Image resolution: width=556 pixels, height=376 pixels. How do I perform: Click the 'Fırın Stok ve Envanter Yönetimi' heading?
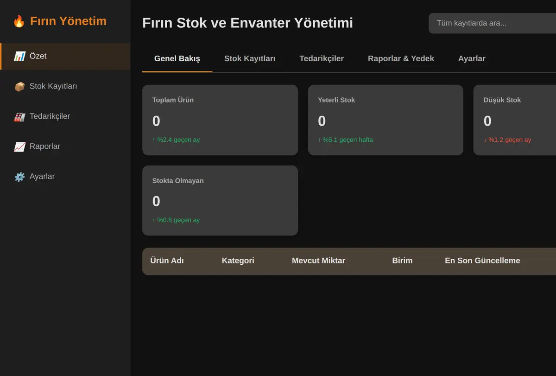click(x=247, y=23)
